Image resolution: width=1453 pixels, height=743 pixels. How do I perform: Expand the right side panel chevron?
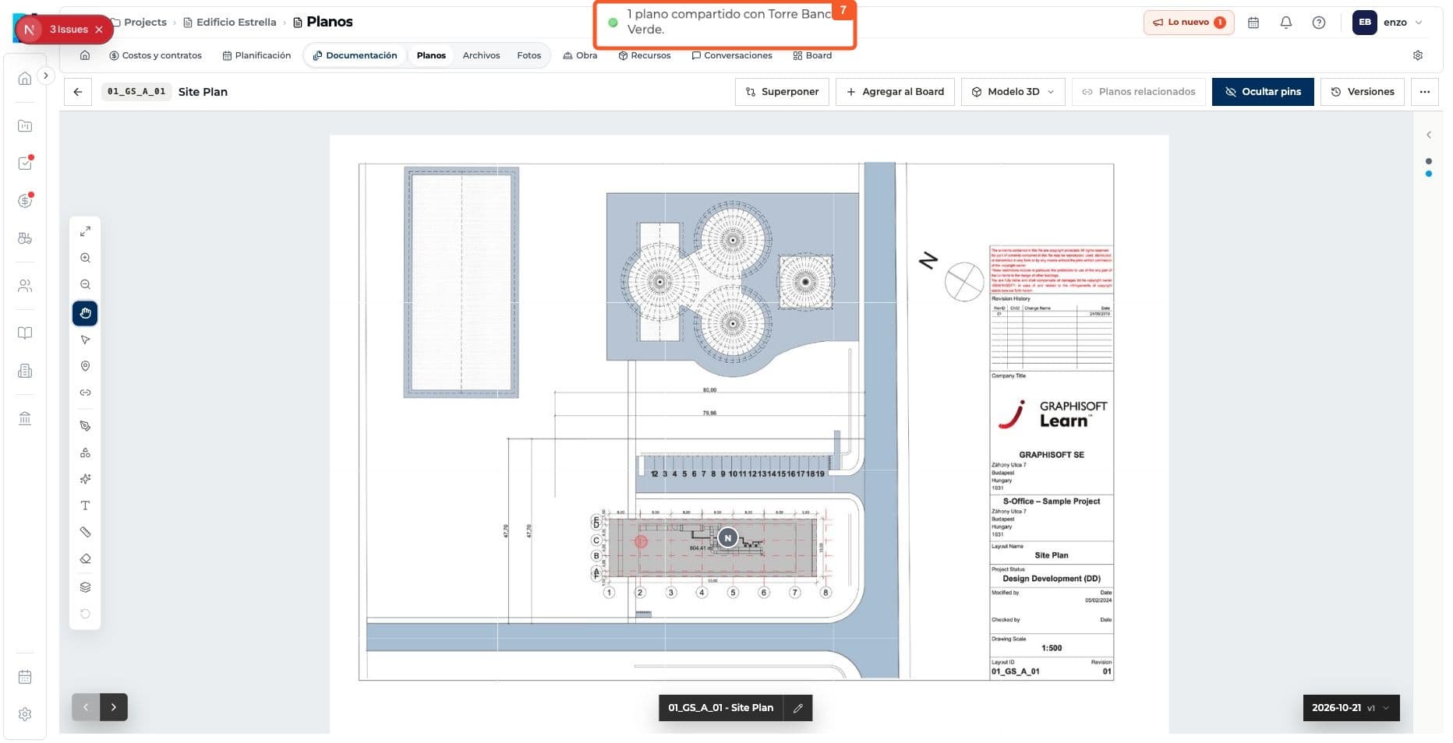pyautogui.click(x=1429, y=135)
